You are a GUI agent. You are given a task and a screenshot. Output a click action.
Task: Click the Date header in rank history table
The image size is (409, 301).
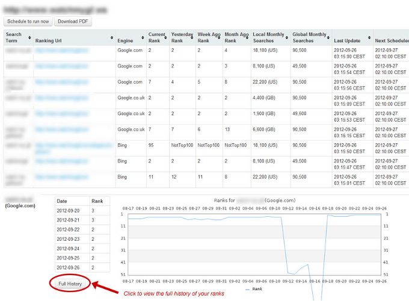(64, 201)
